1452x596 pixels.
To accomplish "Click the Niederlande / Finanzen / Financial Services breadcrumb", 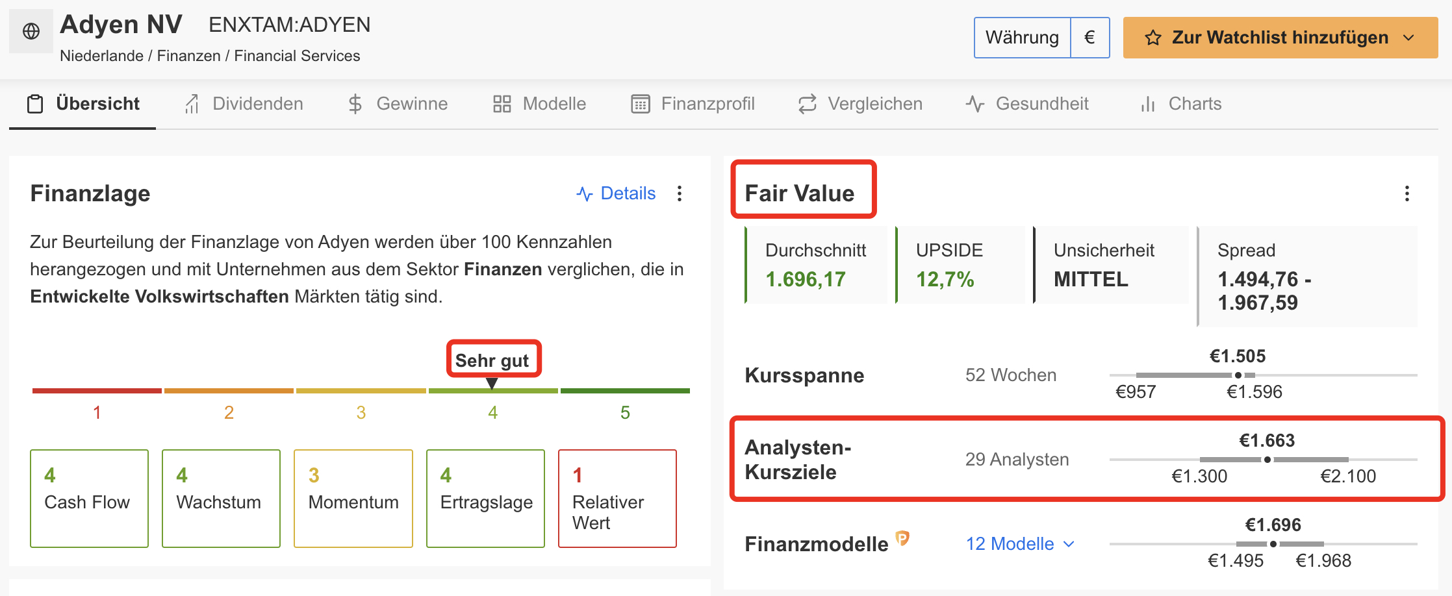I will 210,56.
